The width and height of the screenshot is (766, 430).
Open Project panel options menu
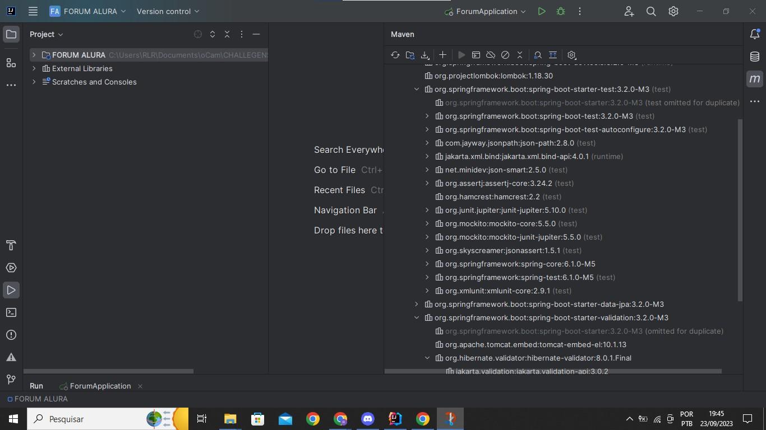pyautogui.click(x=242, y=34)
